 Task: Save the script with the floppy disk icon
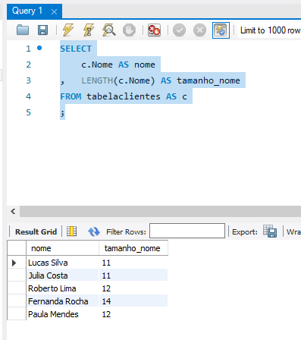[x=42, y=30]
